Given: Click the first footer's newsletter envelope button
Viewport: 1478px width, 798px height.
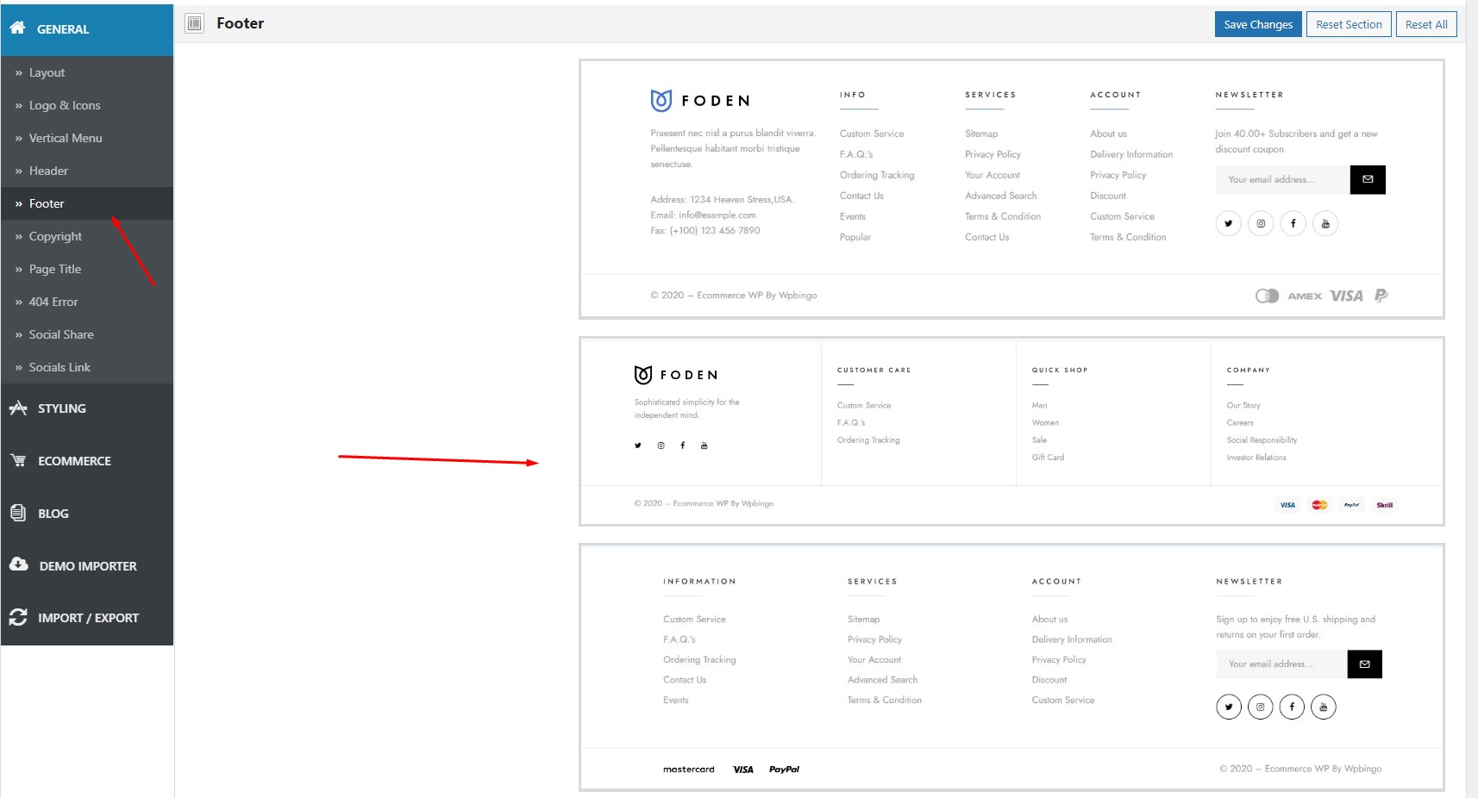Looking at the screenshot, I should pos(1368,179).
